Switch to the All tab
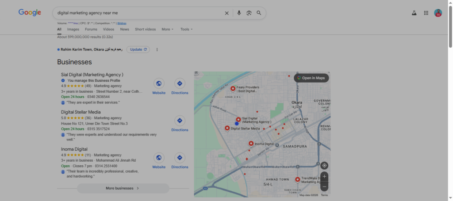The height and width of the screenshot is (201, 453). coord(59,29)
